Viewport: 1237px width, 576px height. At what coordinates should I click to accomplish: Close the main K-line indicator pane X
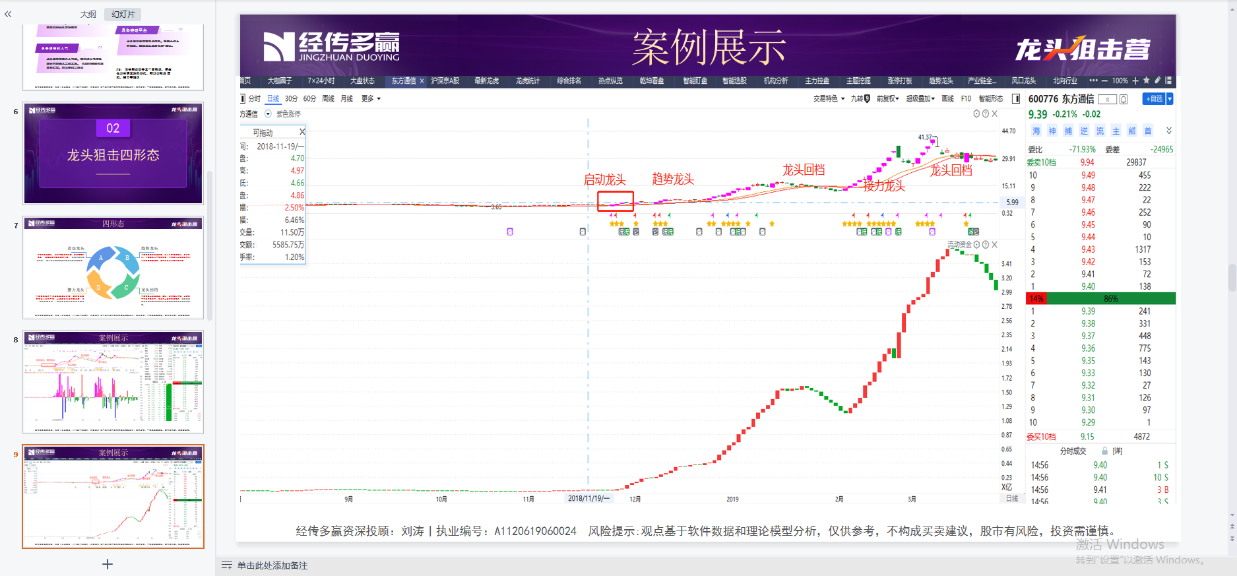click(995, 113)
